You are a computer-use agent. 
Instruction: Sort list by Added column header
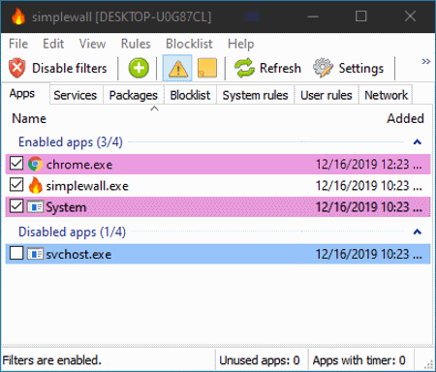(x=405, y=118)
